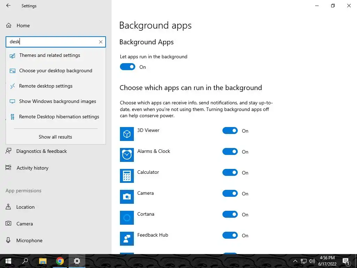Screen dimensions: 357x268
Task: Open the Home page in Settings
Action: pos(18,25)
